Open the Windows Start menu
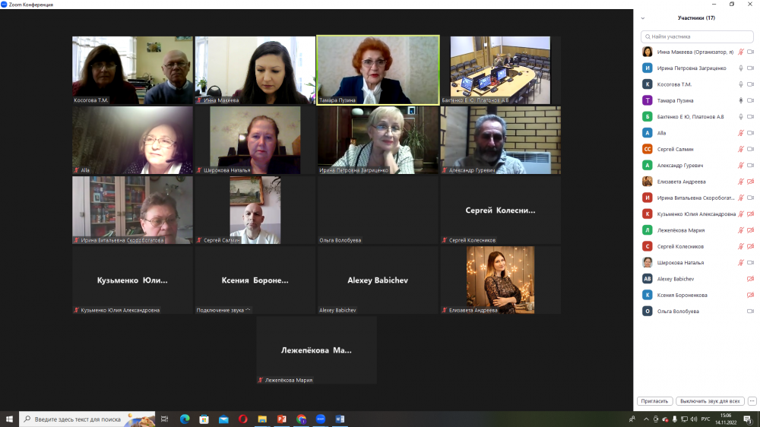This screenshot has height=427, width=760. (9, 419)
